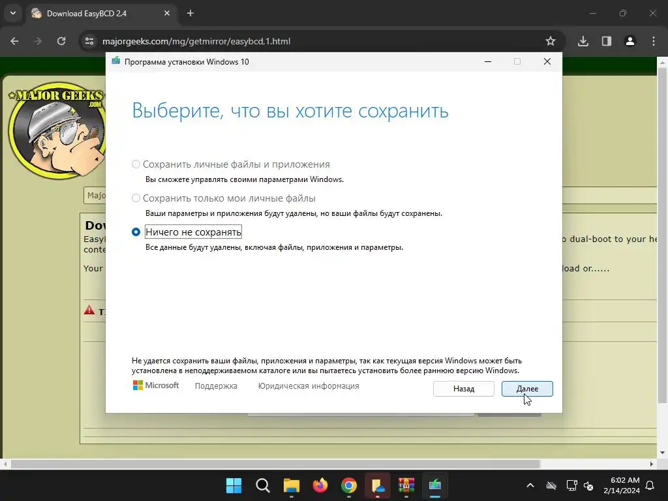Click the Назад button
This screenshot has width=668, height=501.
tap(464, 389)
